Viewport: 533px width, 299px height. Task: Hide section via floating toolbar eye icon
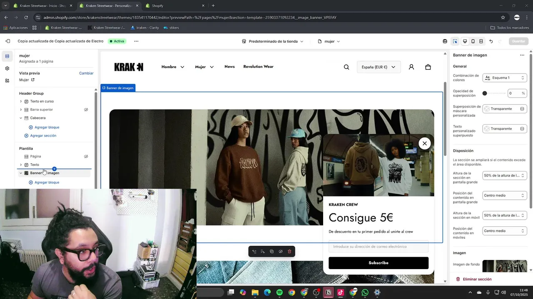[281, 252]
